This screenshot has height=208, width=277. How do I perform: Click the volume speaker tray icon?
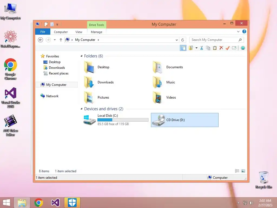251,203
